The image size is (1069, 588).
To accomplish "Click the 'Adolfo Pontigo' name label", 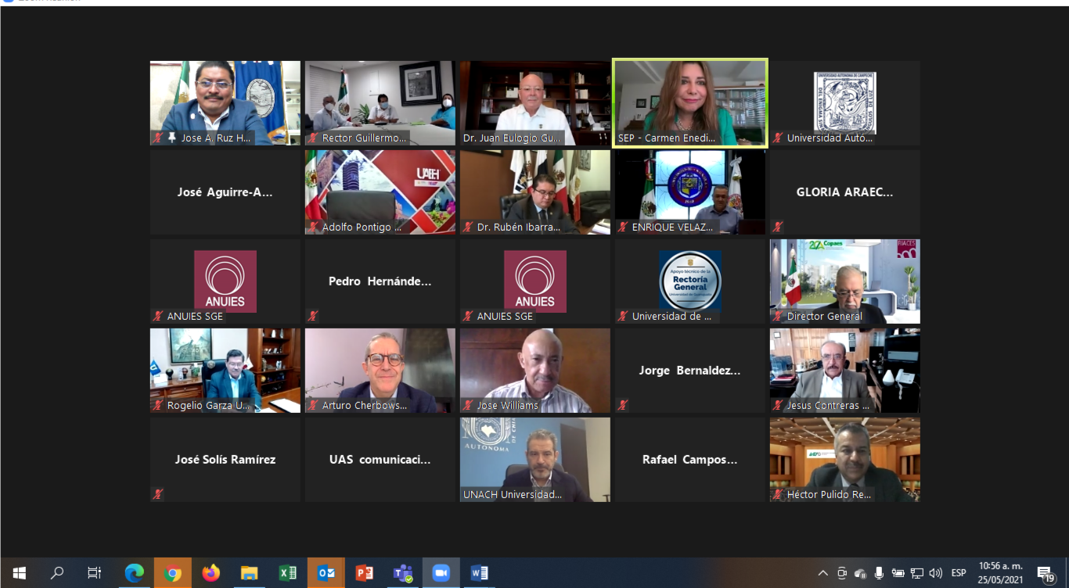I will point(362,228).
